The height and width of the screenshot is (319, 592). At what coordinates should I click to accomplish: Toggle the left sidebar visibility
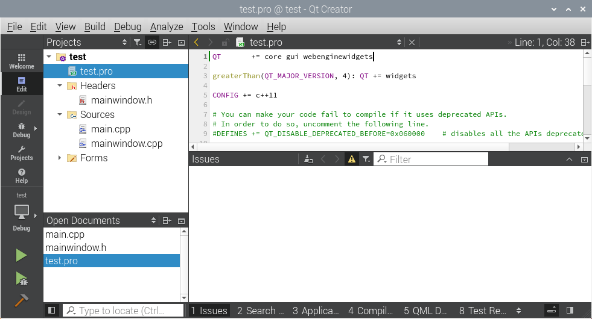point(52,311)
